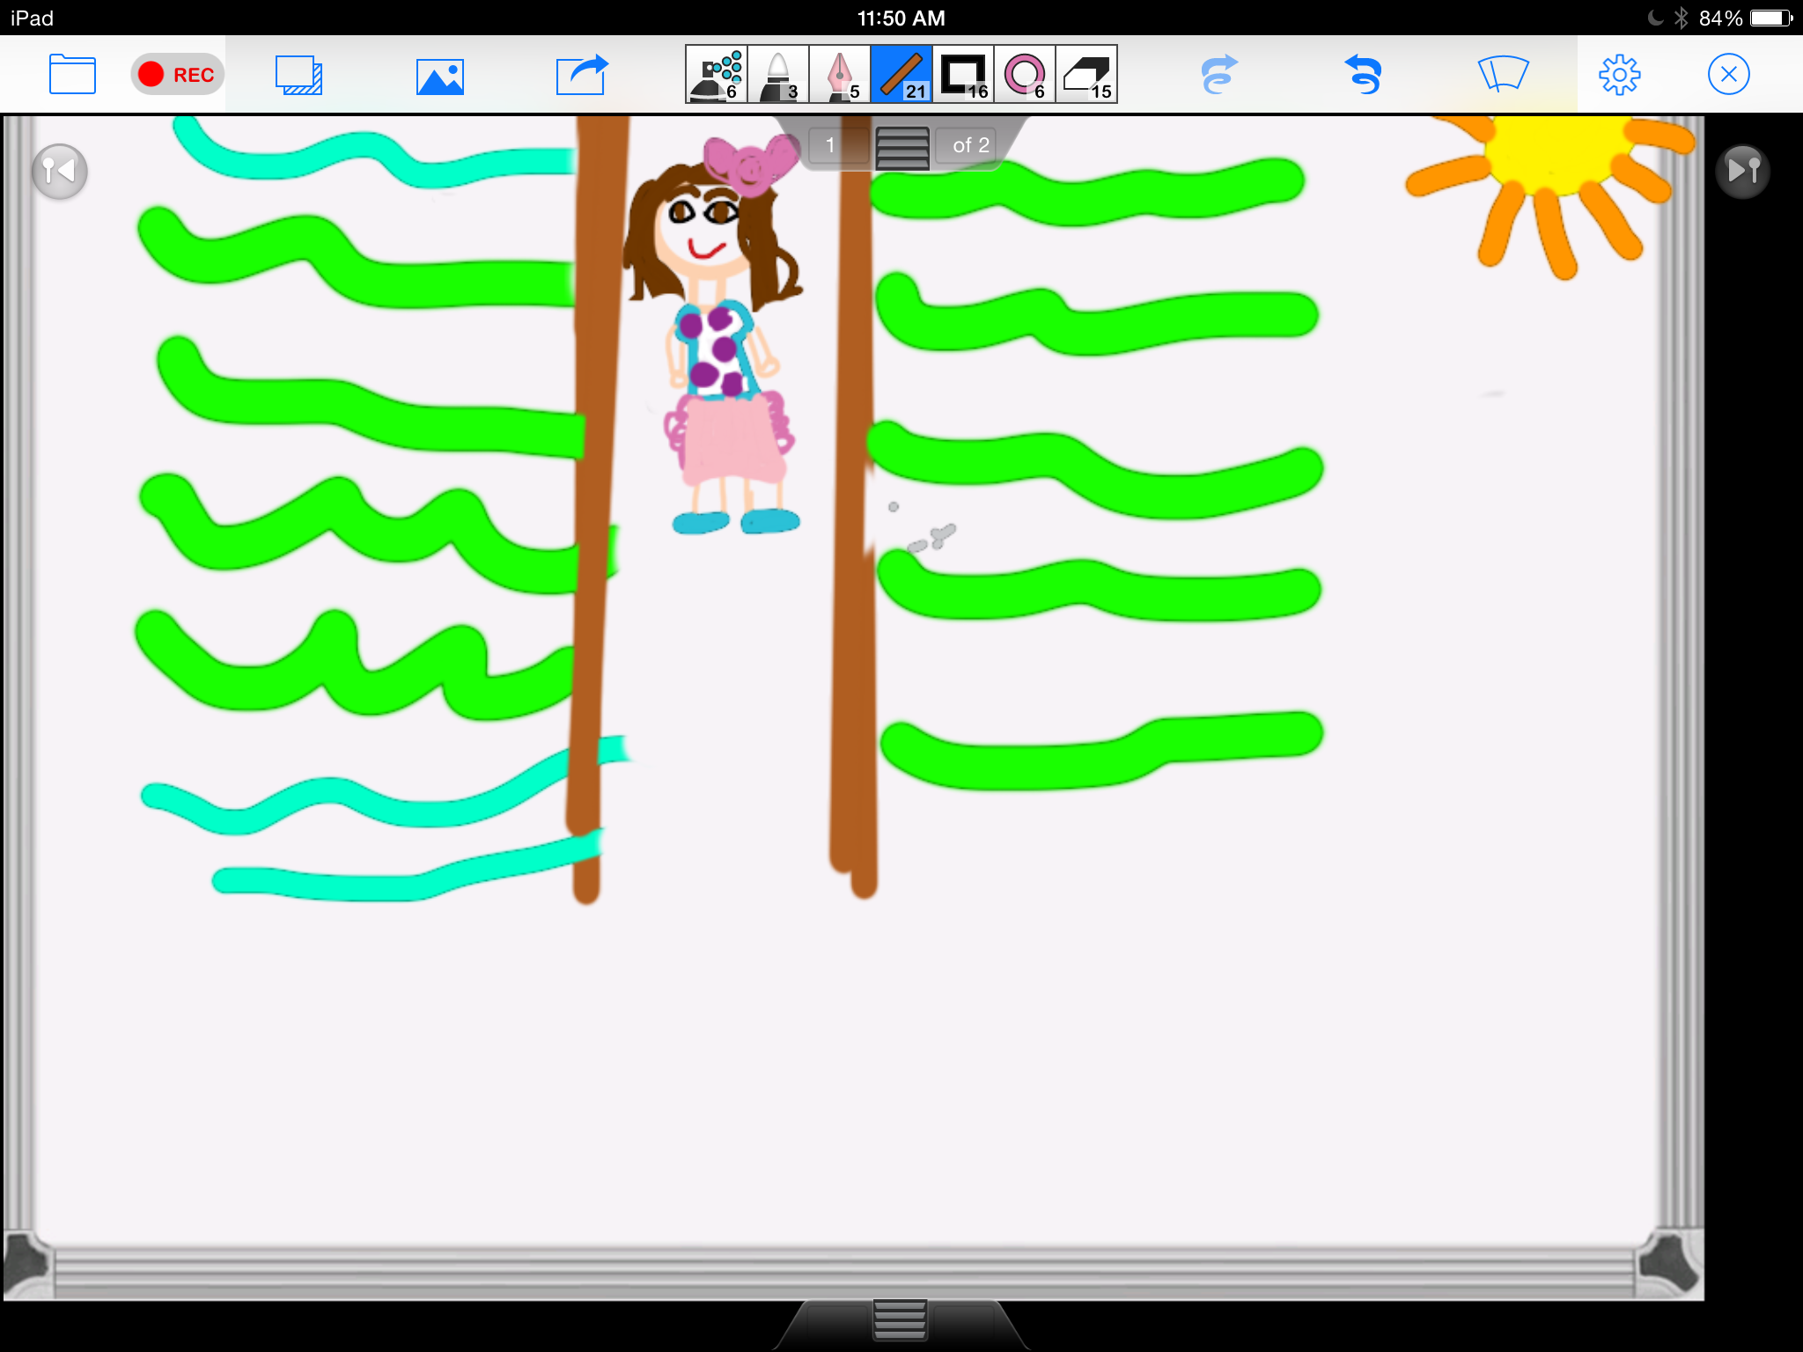Image resolution: width=1803 pixels, height=1352 pixels.
Task: Insert a picture with image icon
Action: point(439,77)
